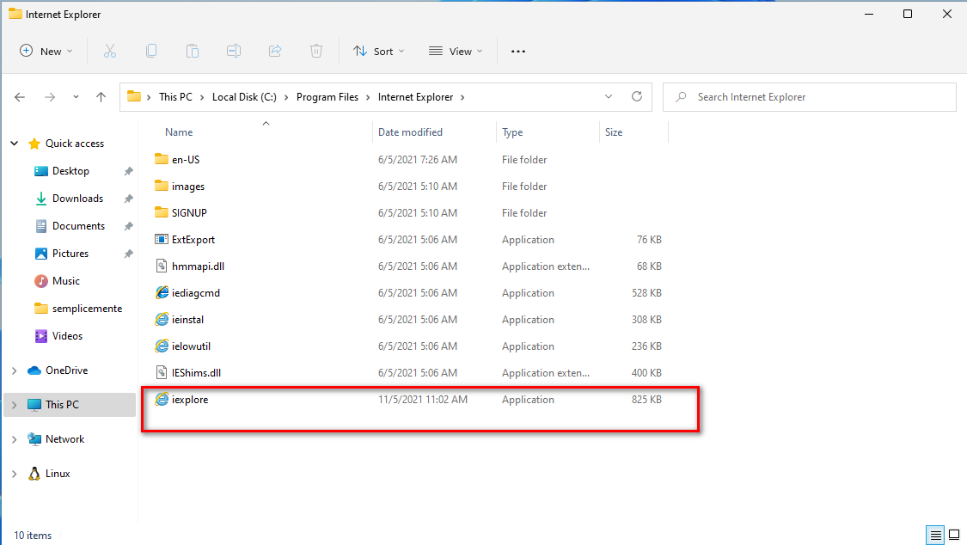Select Videos in Quick access

67,336
